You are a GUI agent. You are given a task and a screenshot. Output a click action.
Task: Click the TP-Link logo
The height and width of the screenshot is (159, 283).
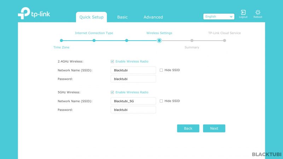pos(34,13)
